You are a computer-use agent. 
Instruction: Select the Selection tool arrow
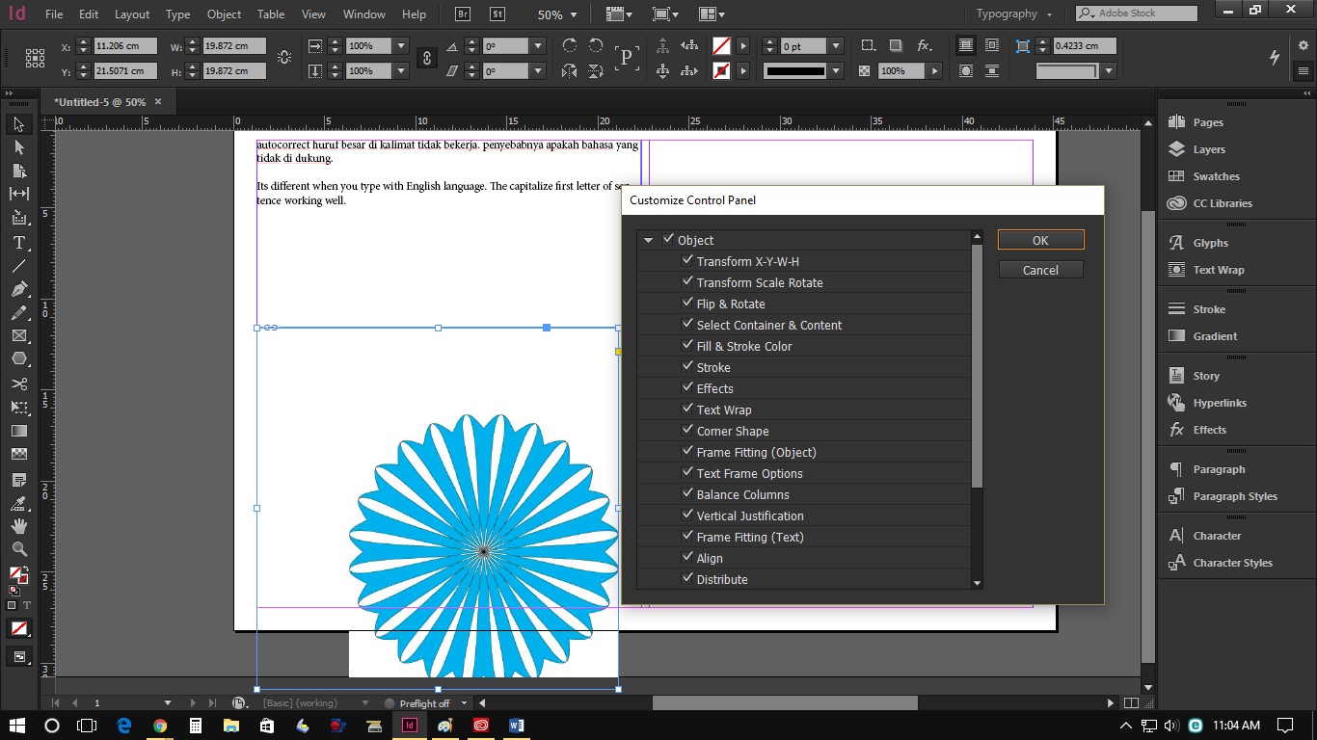[x=19, y=125]
